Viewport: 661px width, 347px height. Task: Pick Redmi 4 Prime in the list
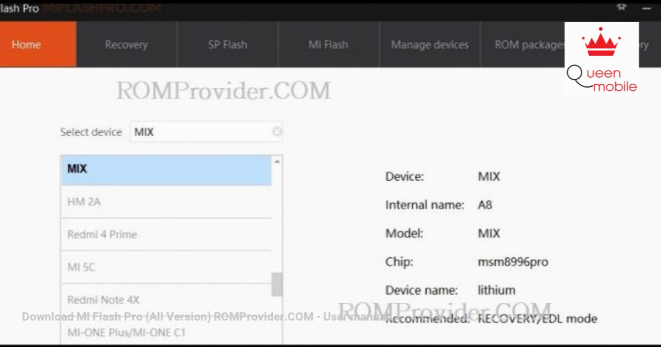click(166, 235)
